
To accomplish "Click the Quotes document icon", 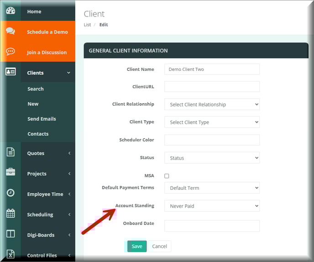I will (10, 153).
